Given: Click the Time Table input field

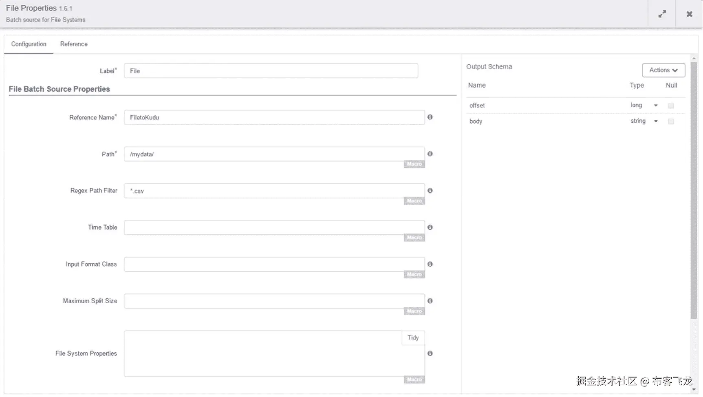Looking at the screenshot, I should 274,227.
